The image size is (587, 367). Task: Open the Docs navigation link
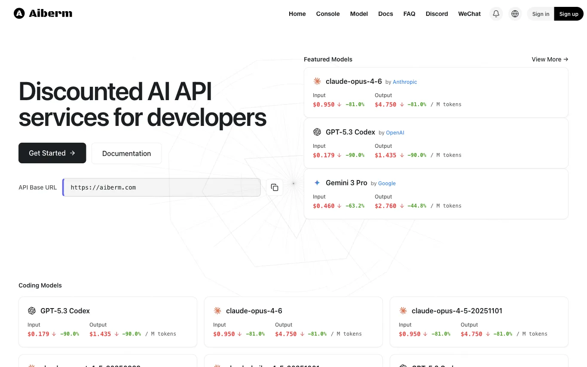(x=385, y=14)
